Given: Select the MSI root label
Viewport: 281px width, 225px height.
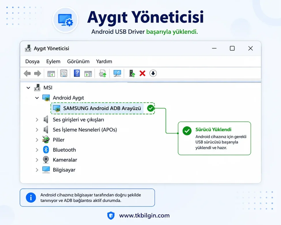Looking at the screenshot, I should pyautogui.click(x=48, y=88).
